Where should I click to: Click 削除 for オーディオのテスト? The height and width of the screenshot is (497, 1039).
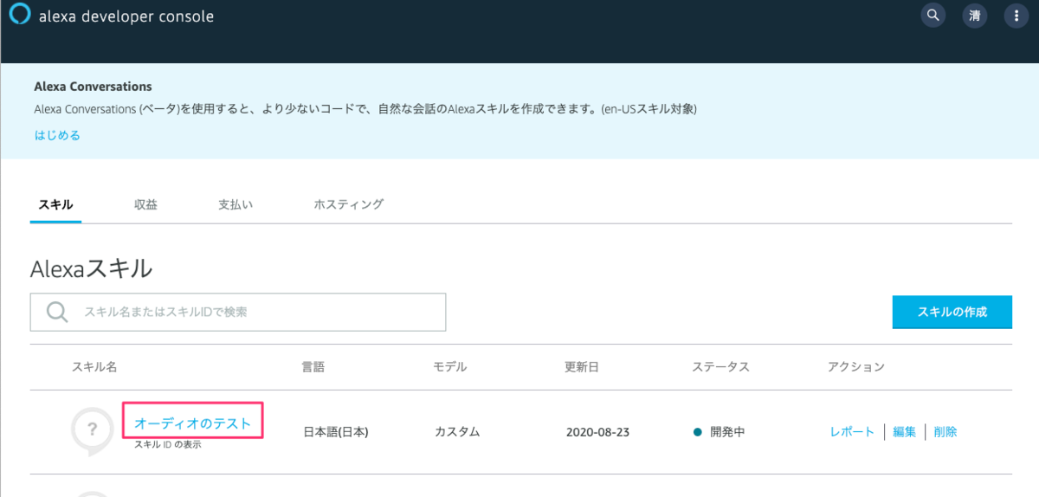[x=945, y=431]
